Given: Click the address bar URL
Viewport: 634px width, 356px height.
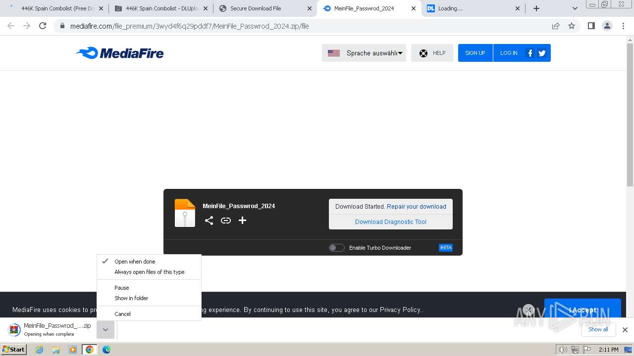Looking at the screenshot, I should point(190,26).
